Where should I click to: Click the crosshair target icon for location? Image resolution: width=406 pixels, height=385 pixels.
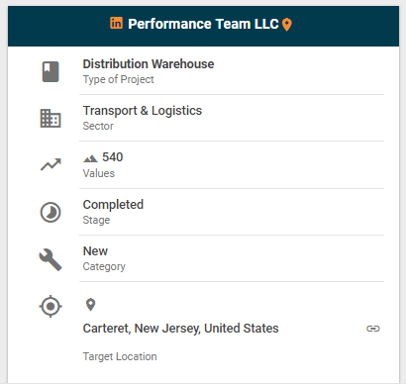click(51, 306)
